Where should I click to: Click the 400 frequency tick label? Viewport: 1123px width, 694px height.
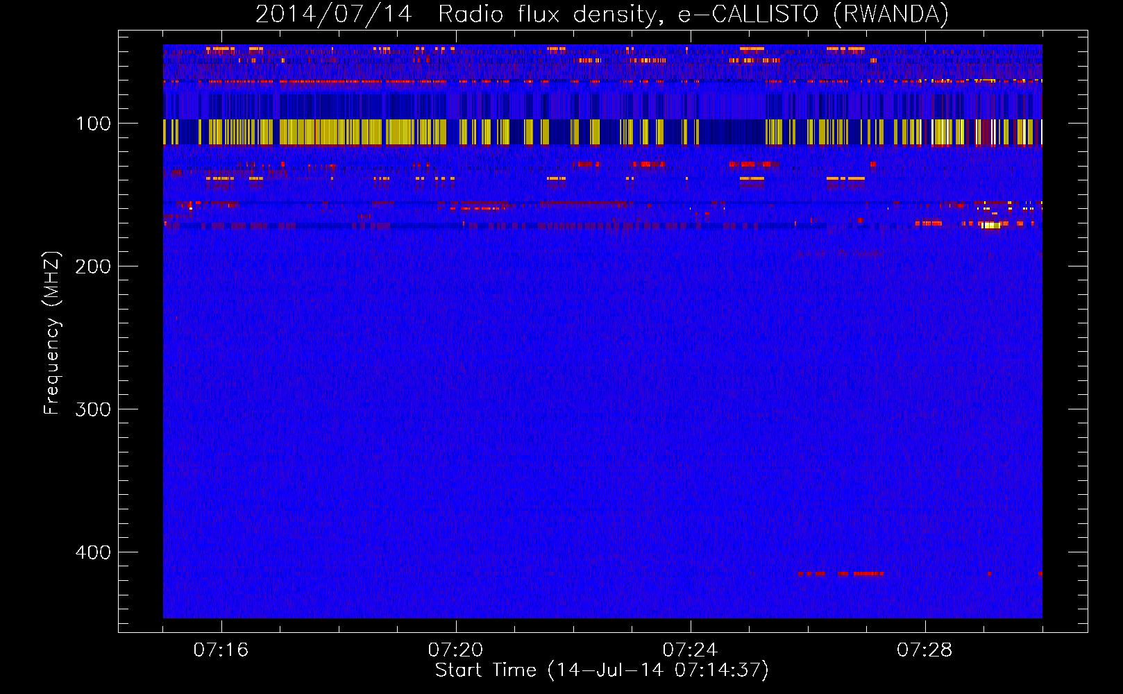[x=93, y=552]
